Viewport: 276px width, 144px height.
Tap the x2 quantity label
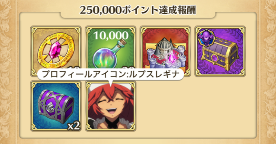(x=74, y=126)
